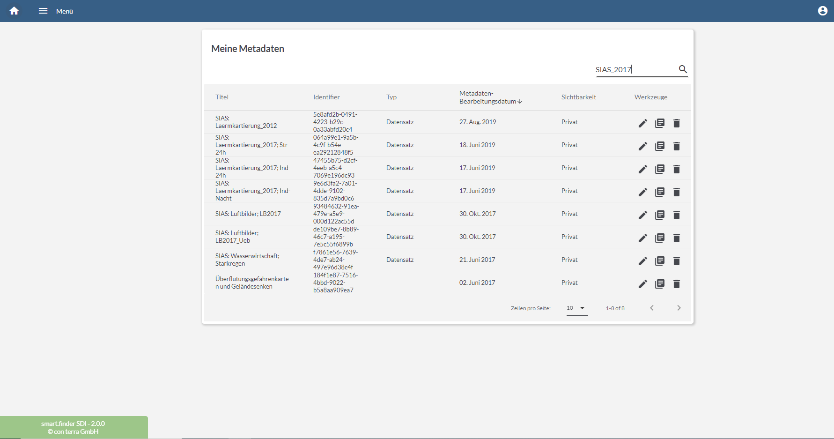Edit the Überflutungsgefahrenkarten record

[643, 284]
